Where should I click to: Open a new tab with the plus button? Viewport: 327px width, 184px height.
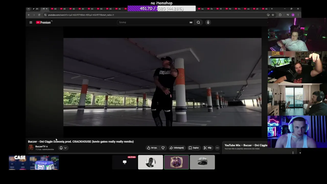pos(272,9)
